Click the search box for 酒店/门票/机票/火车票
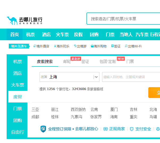 pos(123,19)
